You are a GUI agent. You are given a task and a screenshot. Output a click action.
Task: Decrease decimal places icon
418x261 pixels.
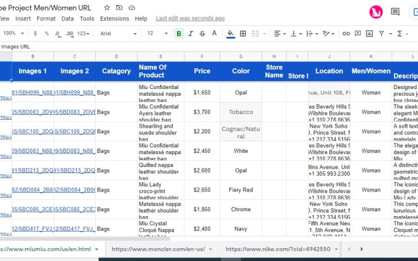click(58, 34)
